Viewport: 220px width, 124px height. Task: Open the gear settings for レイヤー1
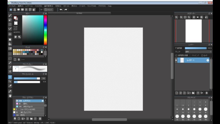tap(208, 60)
